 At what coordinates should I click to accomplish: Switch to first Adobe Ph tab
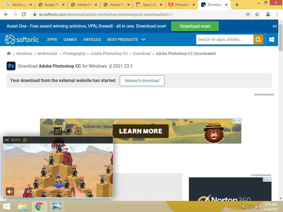(84, 5)
